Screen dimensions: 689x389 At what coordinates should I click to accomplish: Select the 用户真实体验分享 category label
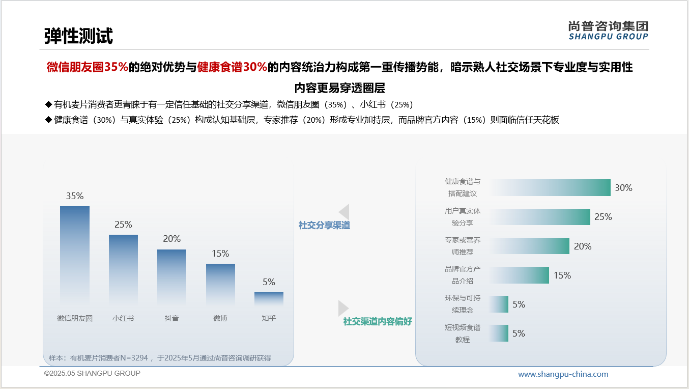click(x=463, y=216)
